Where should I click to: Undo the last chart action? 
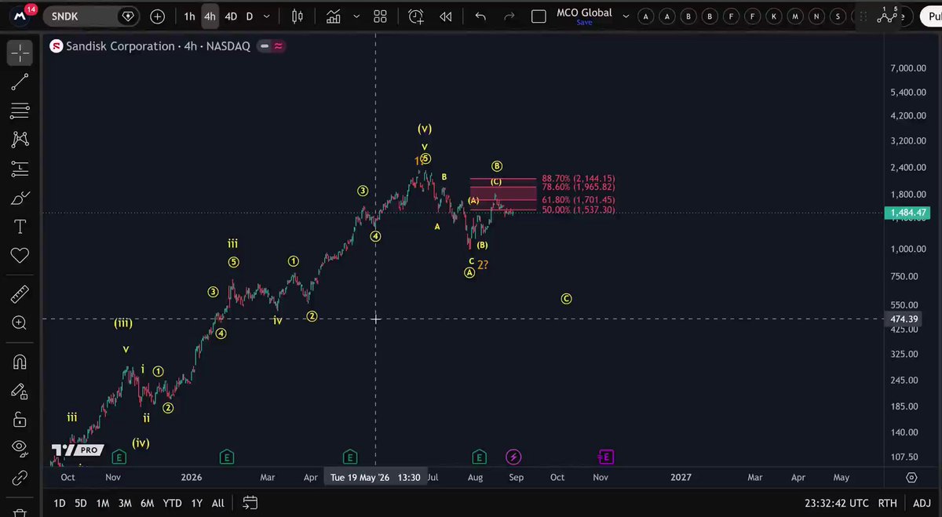click(x=480, y=16)
